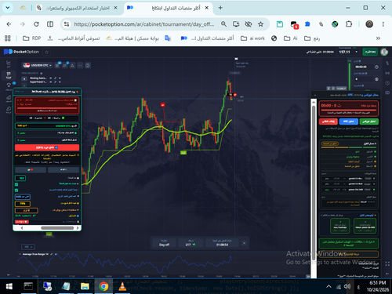Open the VLC cone icon in taskbar

122,286
